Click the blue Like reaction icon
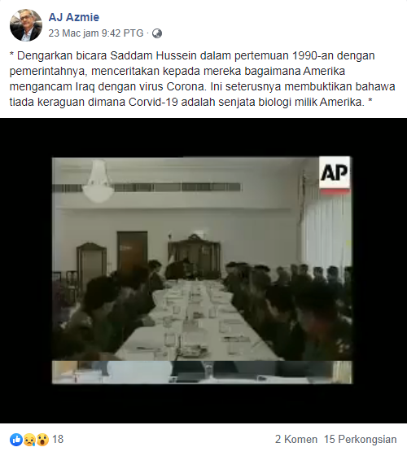The height and width of the screenshot is (456, 407). pos(16,440)
